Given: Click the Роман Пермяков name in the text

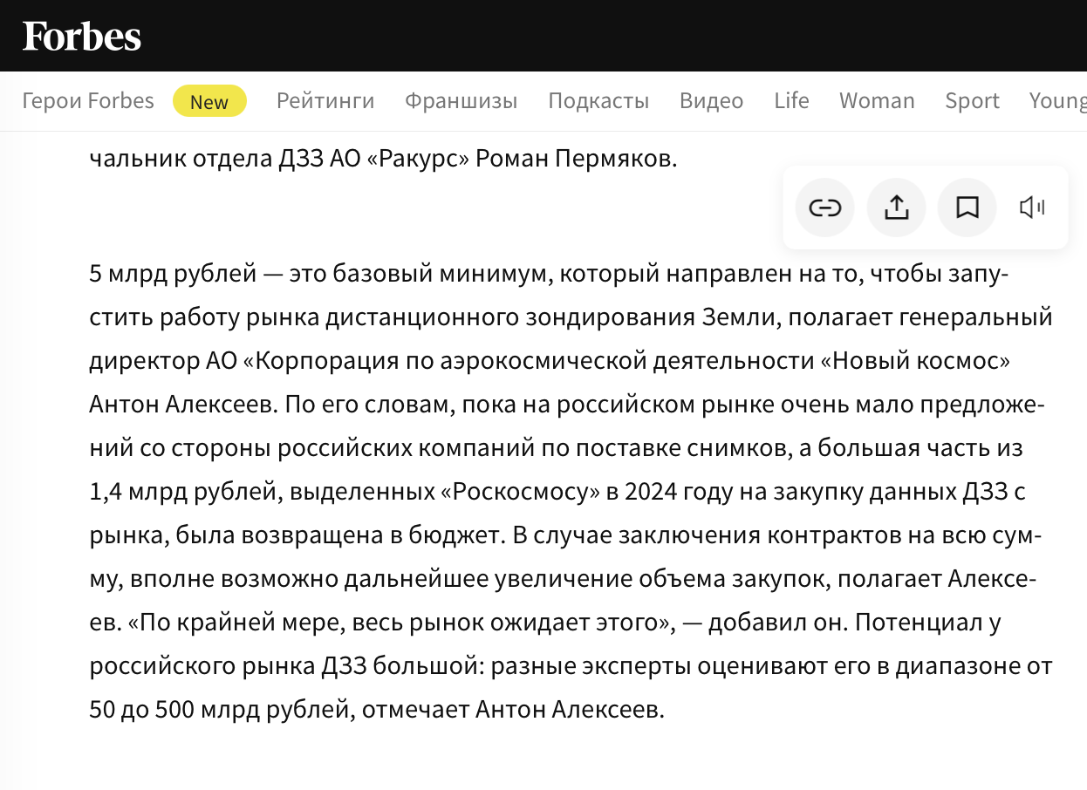Looking at the screenshot, I should 576,160.
